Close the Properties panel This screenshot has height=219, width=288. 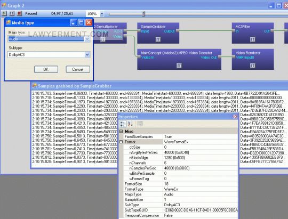(x=235, y=117)
